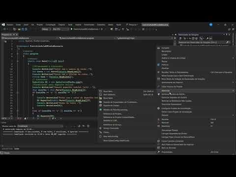
Task: Click Show All Files icon in Solution Explorer
Action: 196,38
